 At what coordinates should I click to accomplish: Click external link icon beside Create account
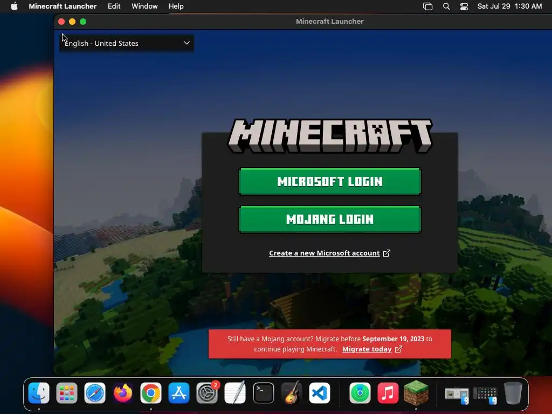point(387,253)
